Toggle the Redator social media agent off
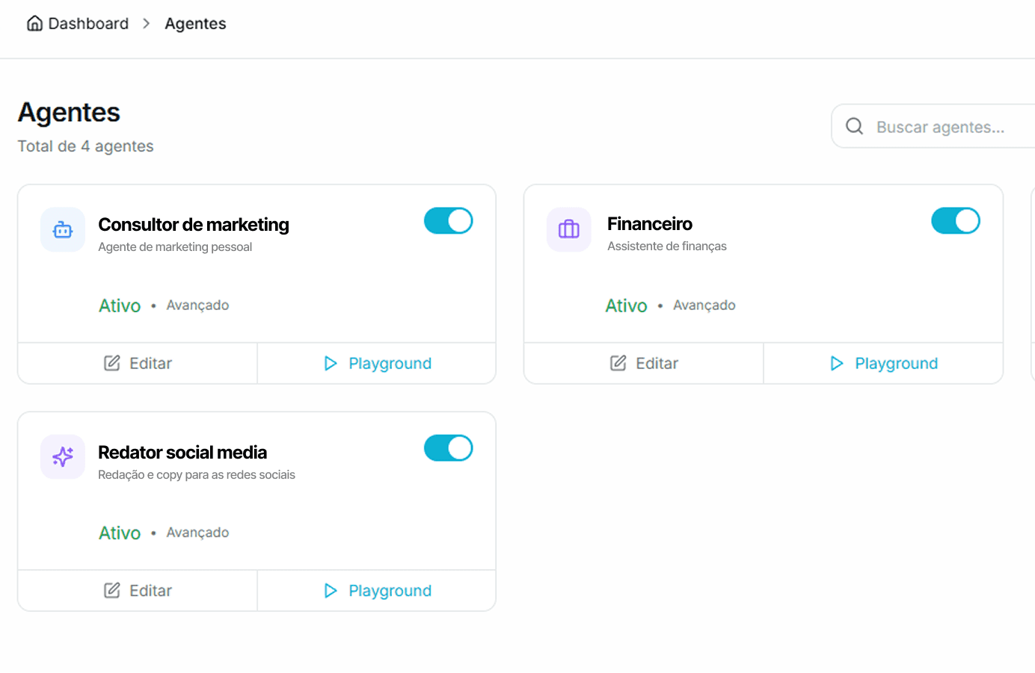The height and width of the screenshot is (673, 1035). (x=449, y=448)
